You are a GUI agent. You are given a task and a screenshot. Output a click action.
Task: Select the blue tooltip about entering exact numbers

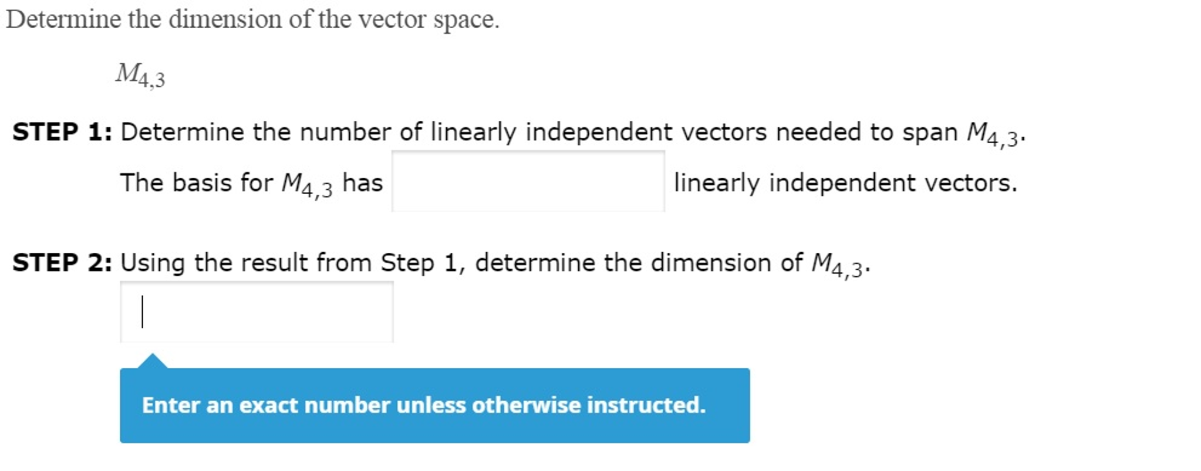coord(434,405)
